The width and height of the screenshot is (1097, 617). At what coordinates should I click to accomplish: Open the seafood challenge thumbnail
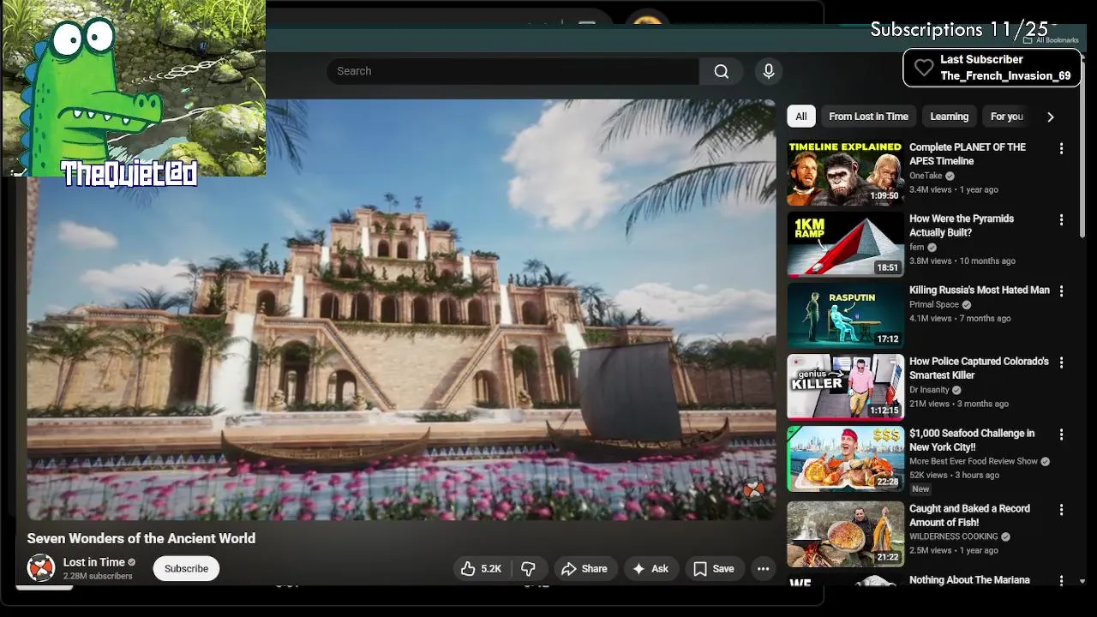[x=846, y=458]
